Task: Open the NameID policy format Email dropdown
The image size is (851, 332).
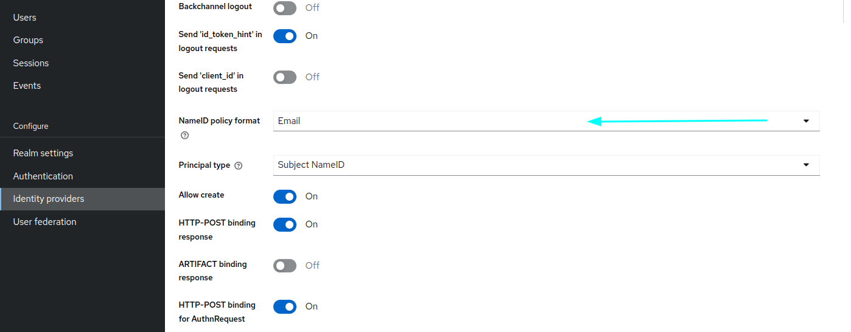Action: click(x=547, y=121)
